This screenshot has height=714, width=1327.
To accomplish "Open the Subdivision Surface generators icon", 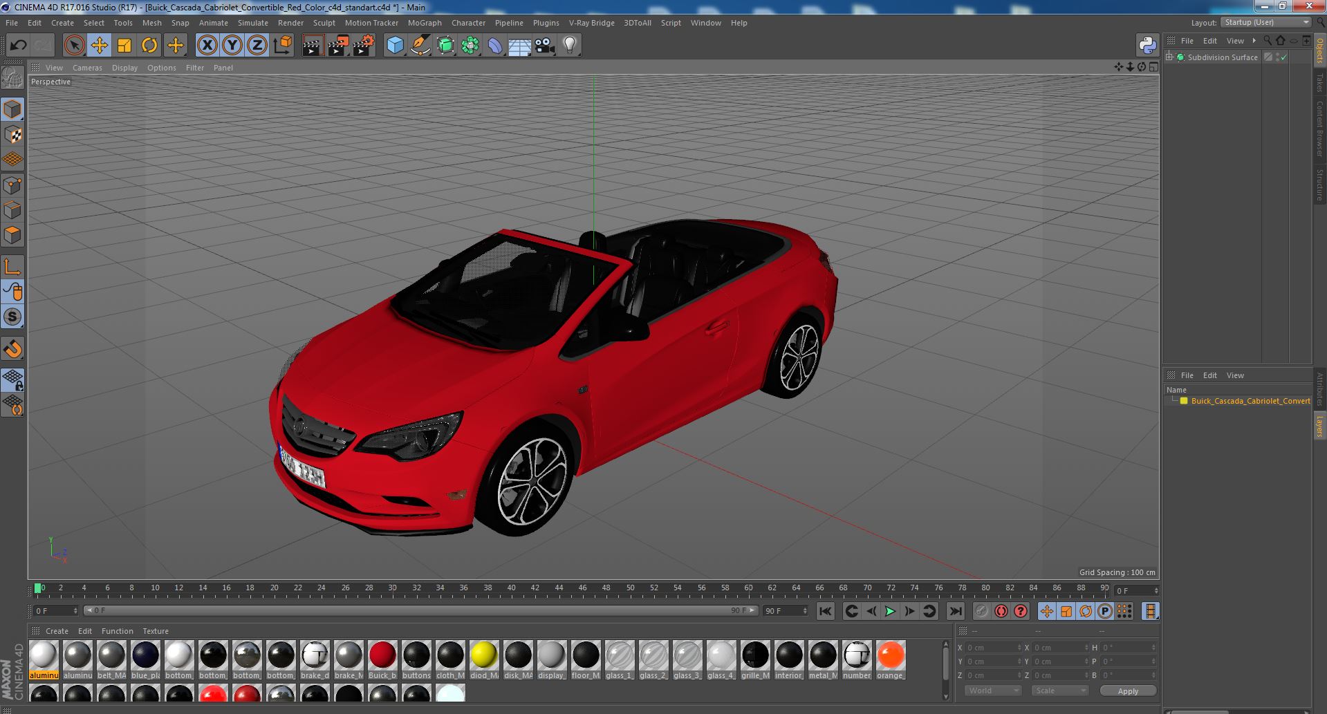I will [x=445, y=46].
